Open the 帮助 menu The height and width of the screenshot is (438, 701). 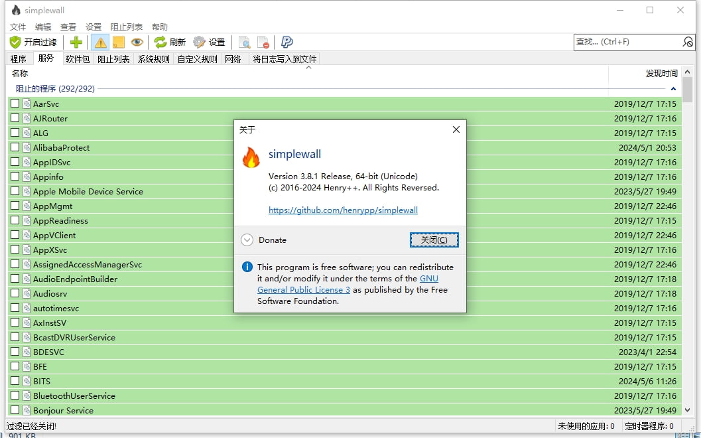pos(160,27)
